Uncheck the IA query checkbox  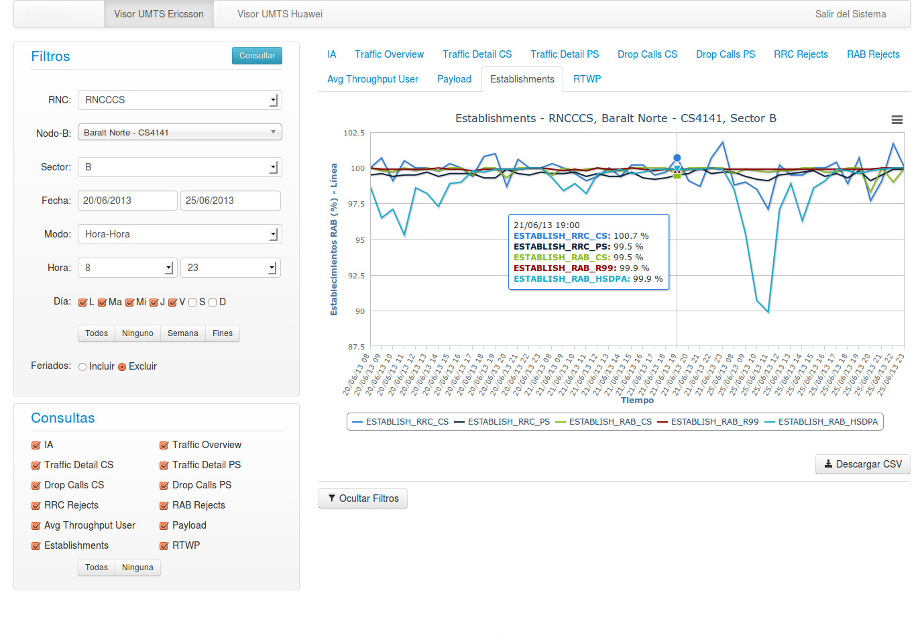(36, 445)
